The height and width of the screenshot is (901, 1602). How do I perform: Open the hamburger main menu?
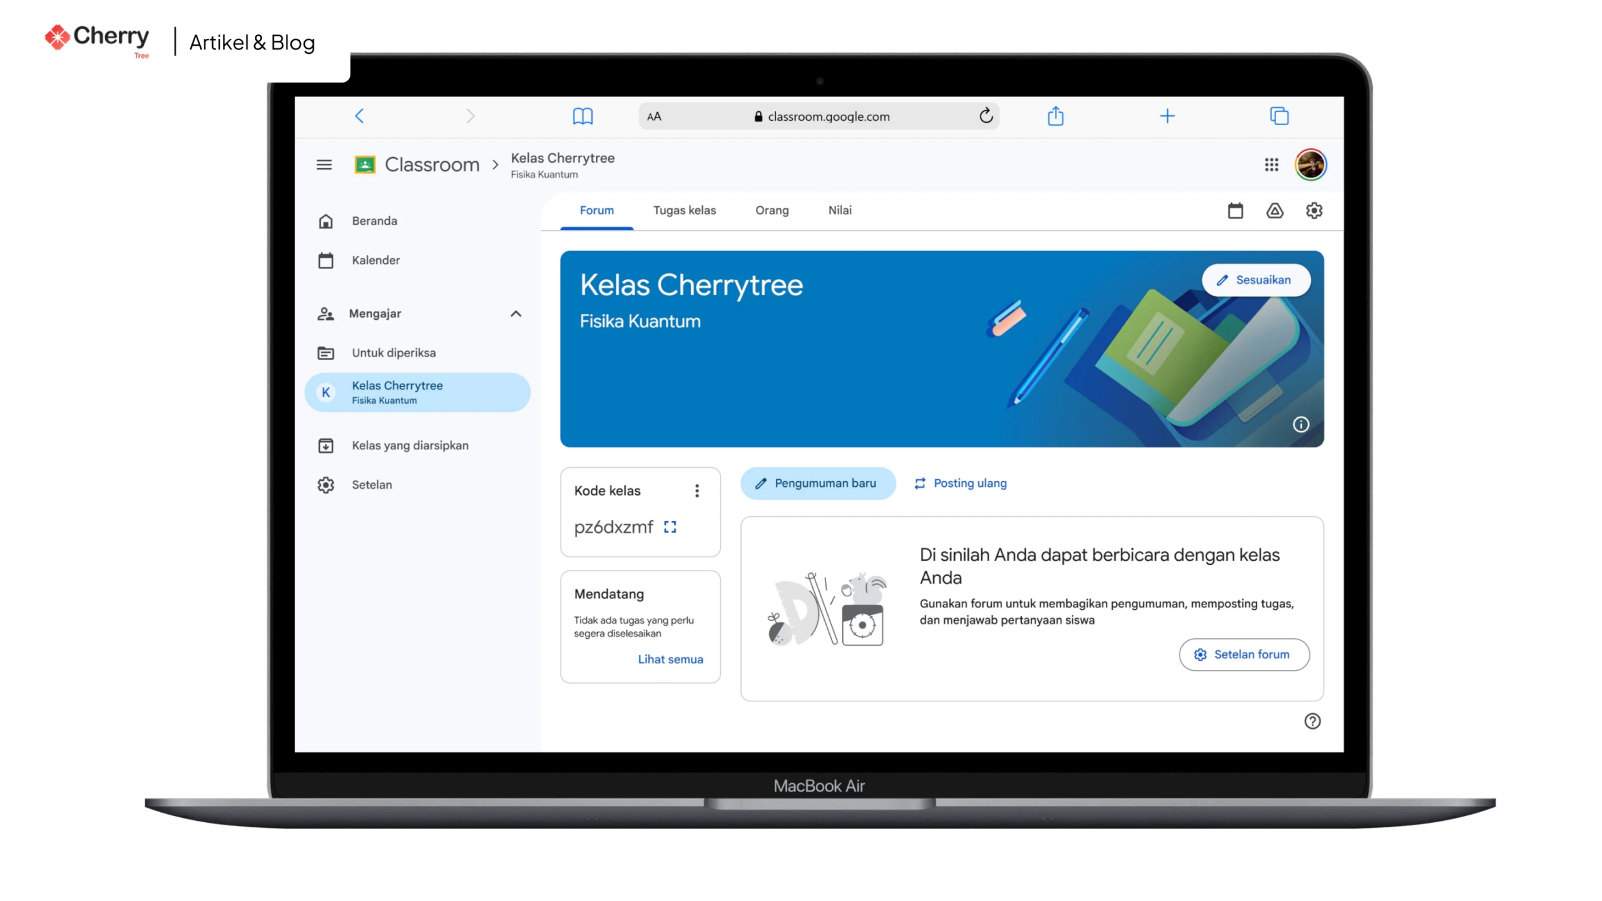point(324,165)
